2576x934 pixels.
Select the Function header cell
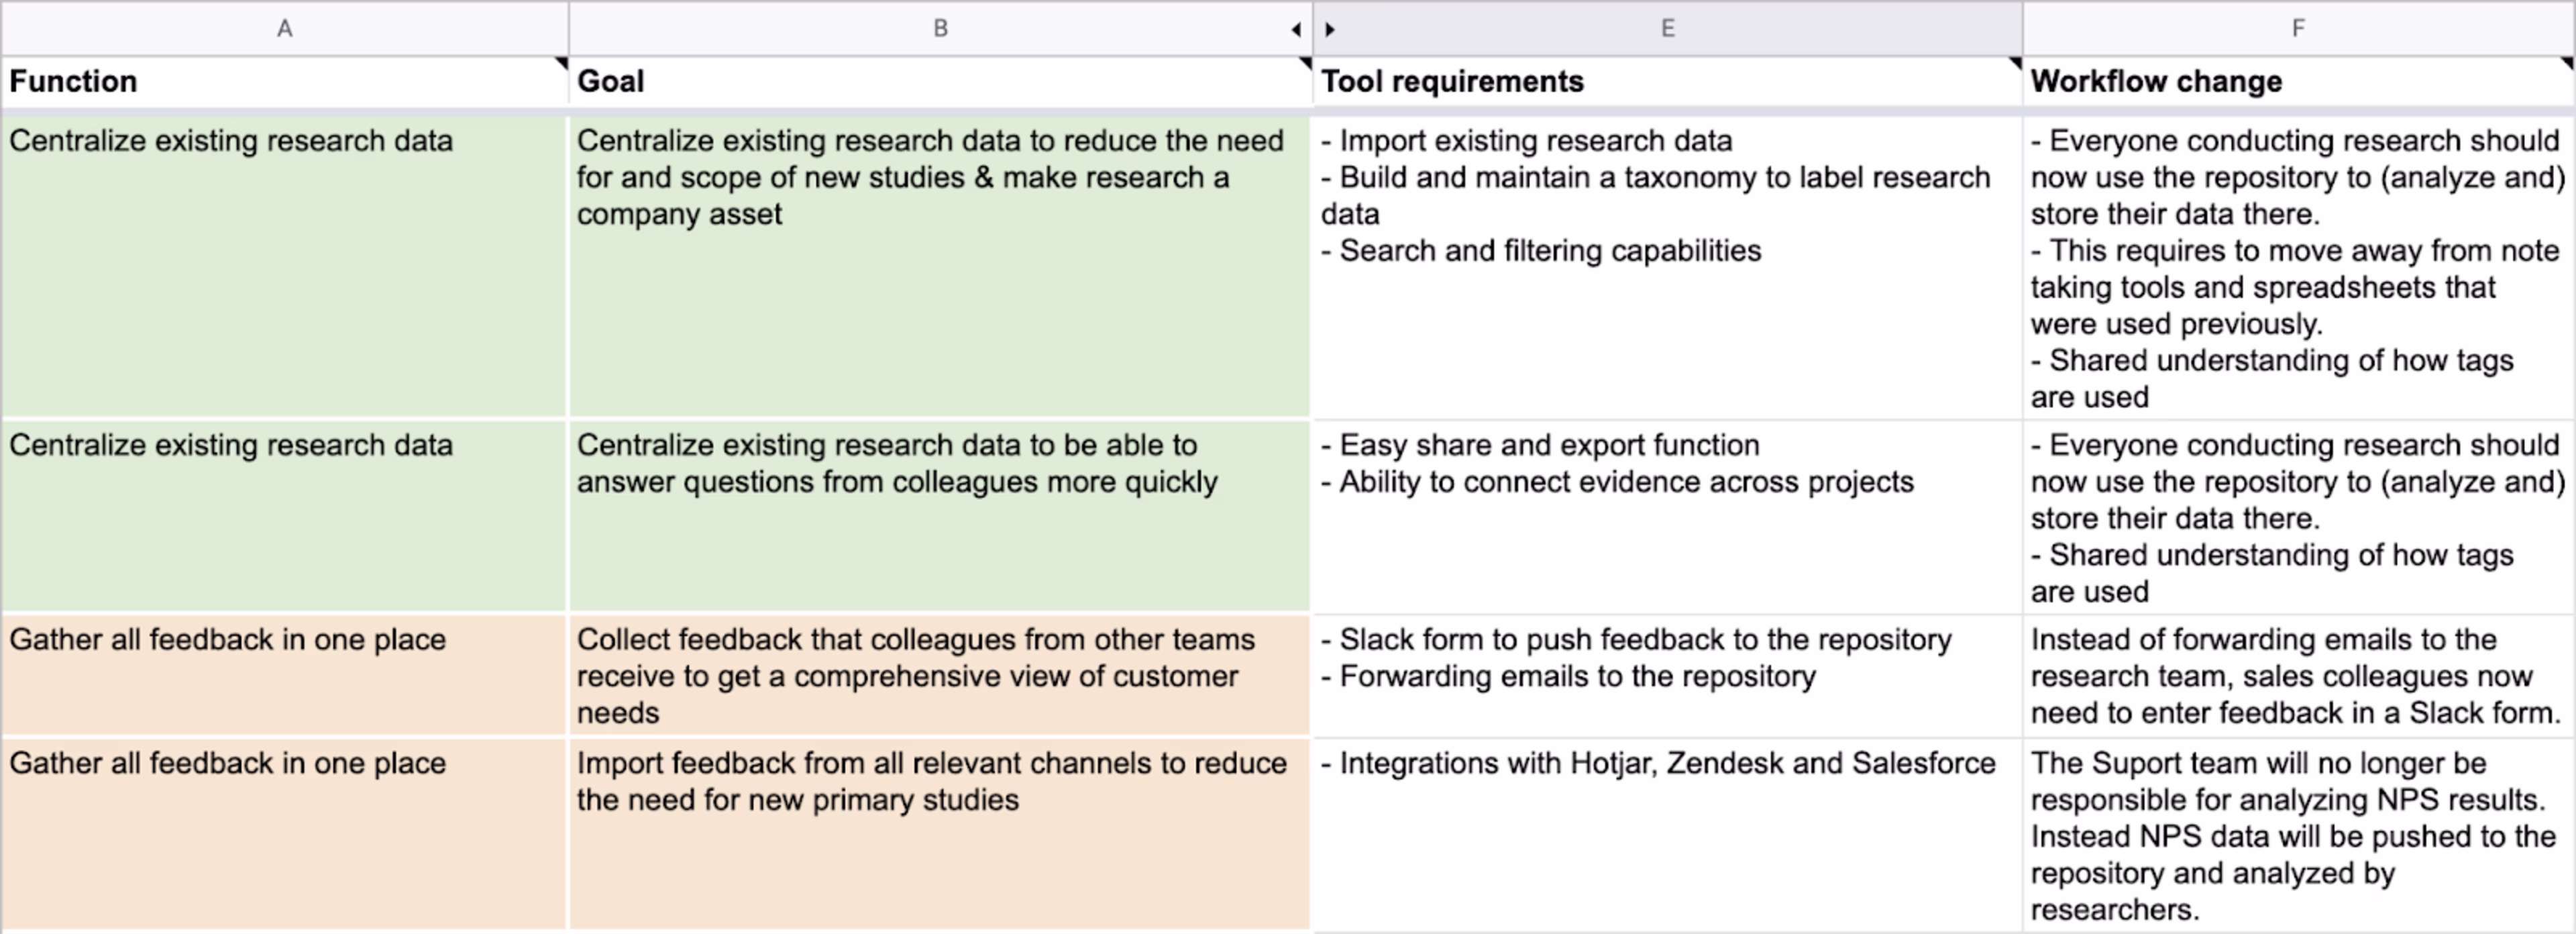pos(280,81)
